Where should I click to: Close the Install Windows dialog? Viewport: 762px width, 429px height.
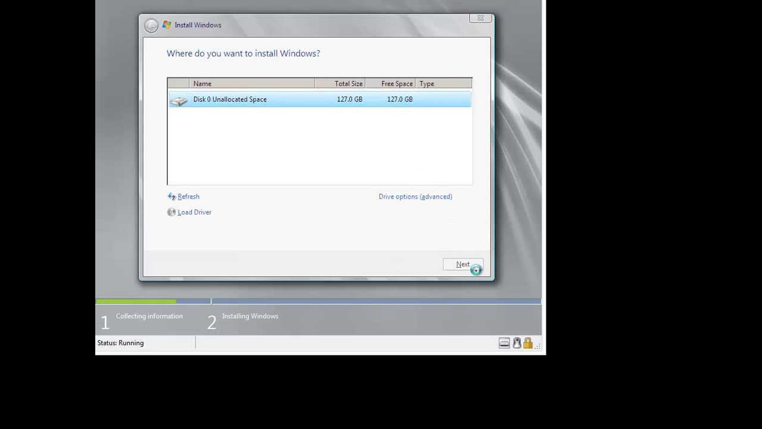(x=480, y=18)
